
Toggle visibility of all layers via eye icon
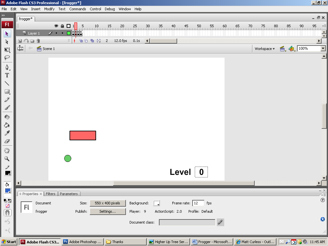[x=56, y=26]
